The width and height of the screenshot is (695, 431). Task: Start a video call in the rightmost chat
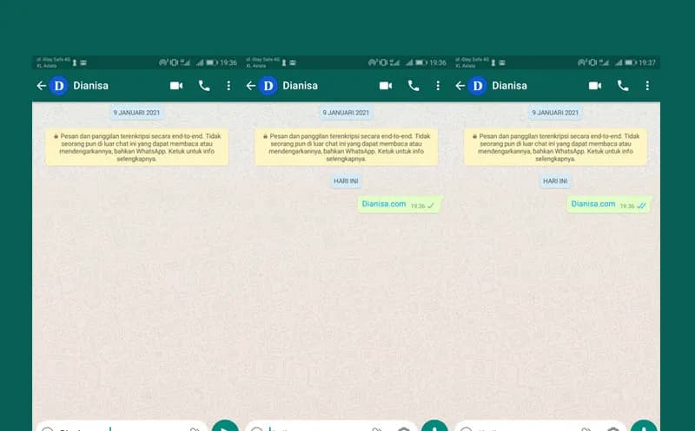pyautogui.click(x=595, y=86)
